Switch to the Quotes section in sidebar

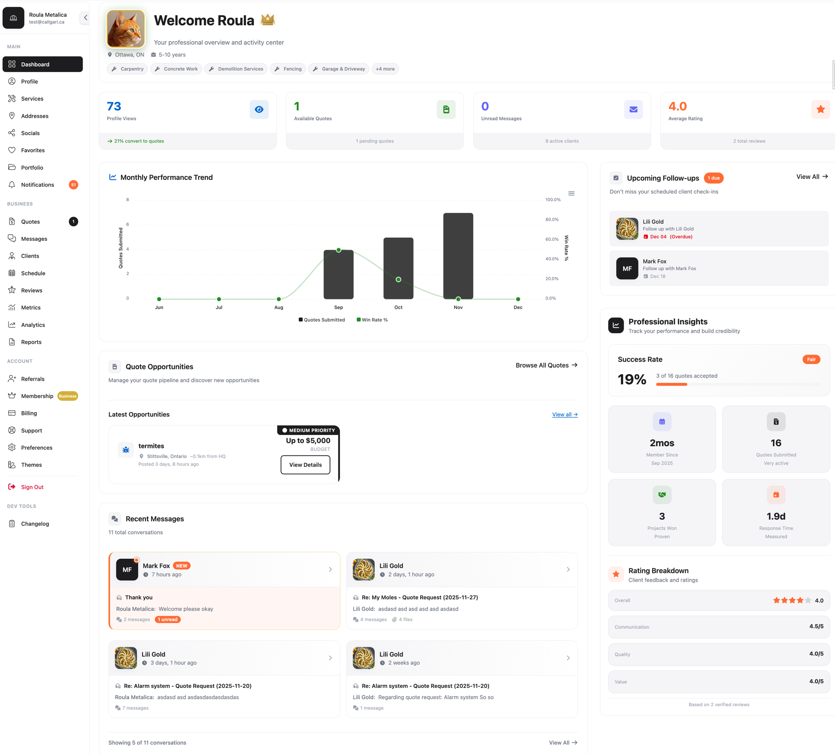pos(30,221)
